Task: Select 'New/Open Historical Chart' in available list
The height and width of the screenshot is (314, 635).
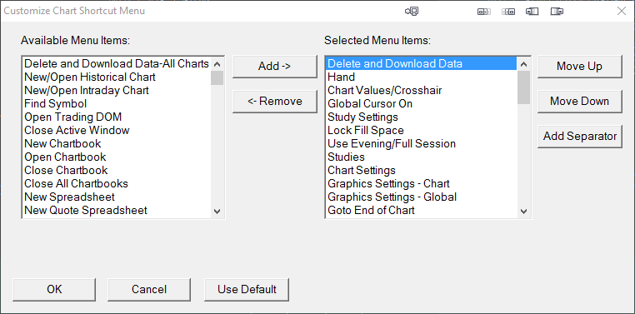Action: pyautogui.click(x=117, y=77)
